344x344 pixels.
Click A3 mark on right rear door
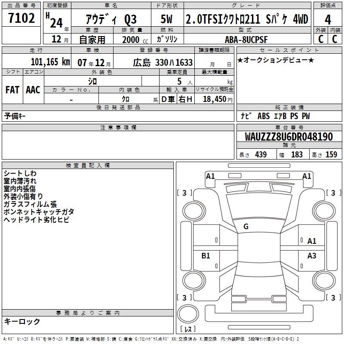click(x=311, y=255)
